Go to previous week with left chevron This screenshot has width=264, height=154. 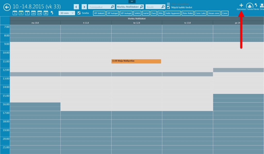pos(76,7)
